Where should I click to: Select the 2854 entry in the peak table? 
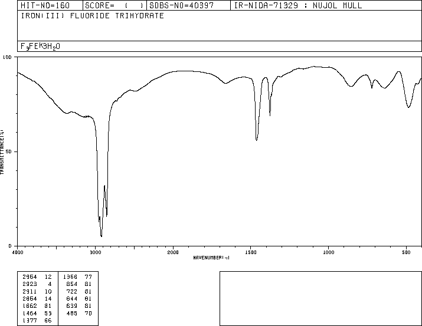pos(30,299)
